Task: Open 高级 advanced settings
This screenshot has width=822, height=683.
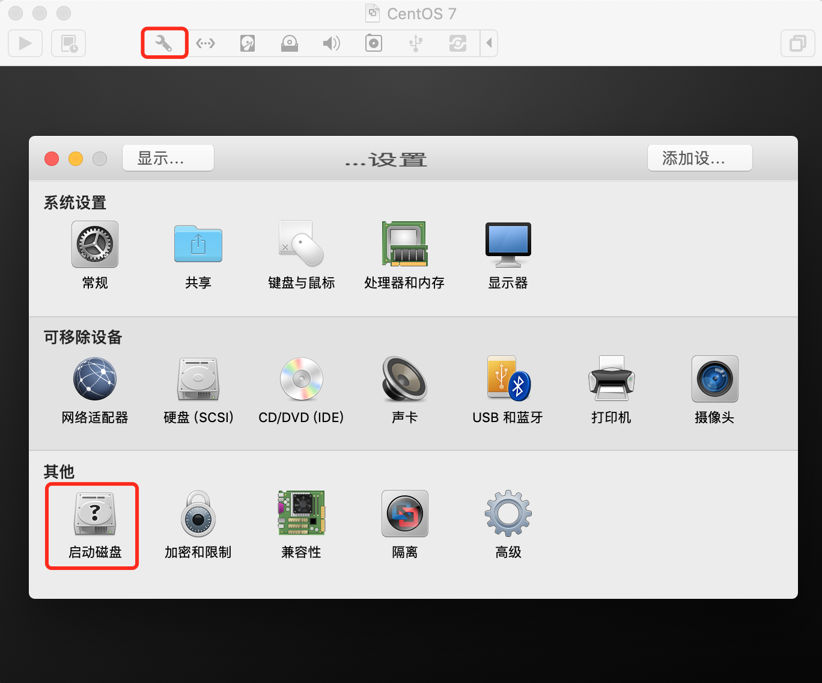Action: pos(508,525)
